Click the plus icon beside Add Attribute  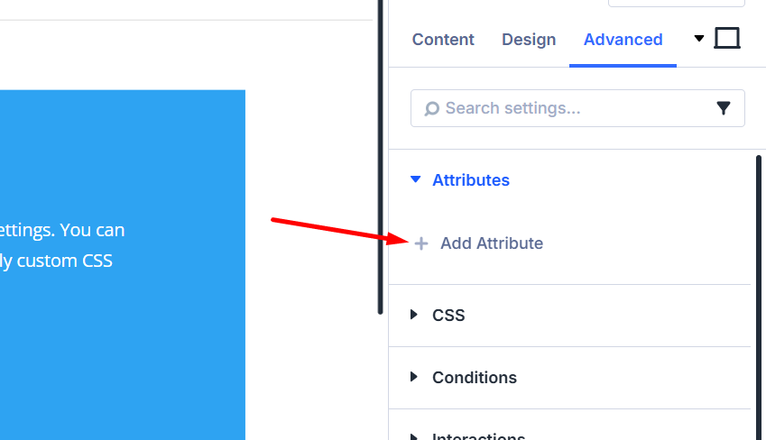(421, 243)
